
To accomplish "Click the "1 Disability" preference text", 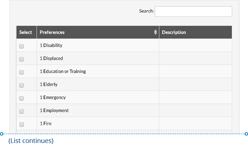I will pos(51,46).
